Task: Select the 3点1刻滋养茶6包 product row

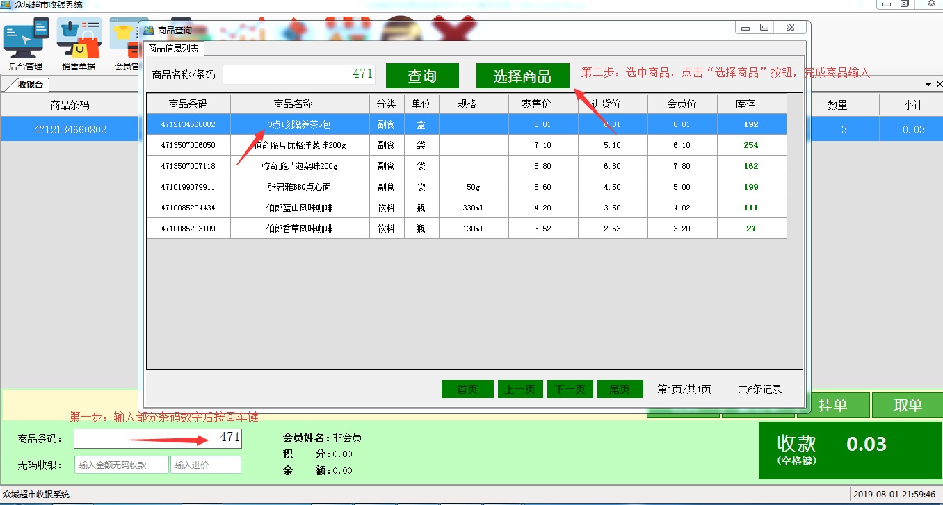Action: [x=467, y=124]
